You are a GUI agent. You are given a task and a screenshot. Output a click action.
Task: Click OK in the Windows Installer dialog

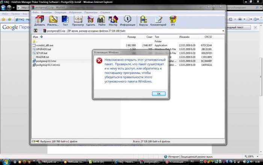159,94
